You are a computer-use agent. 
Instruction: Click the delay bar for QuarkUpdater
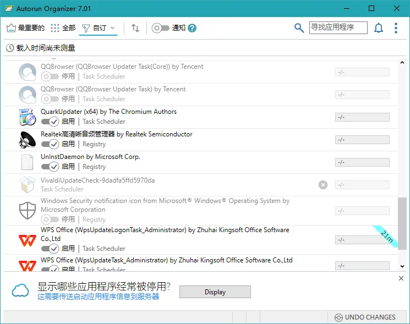362,117
